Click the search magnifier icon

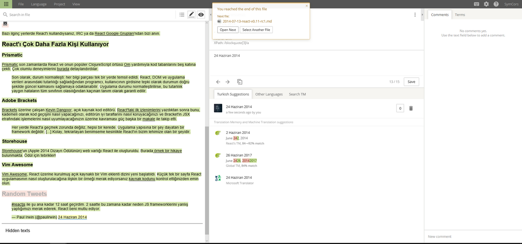pos(5,15)
